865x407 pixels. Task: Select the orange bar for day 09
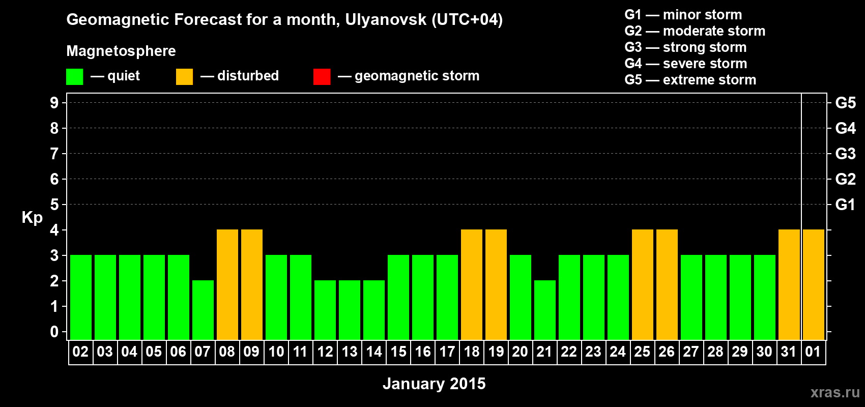[x=252, y=284]
